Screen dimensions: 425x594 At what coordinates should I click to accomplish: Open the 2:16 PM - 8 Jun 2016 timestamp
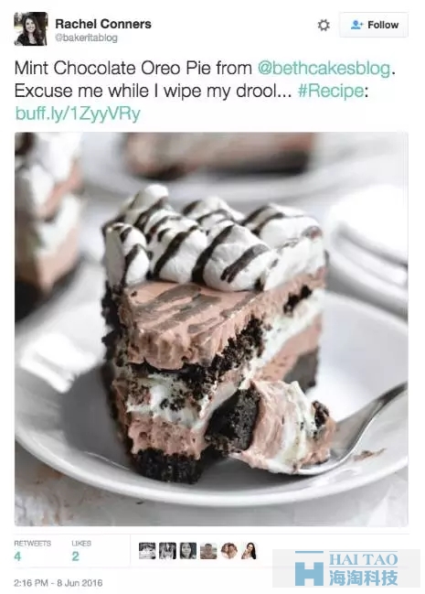58,583
